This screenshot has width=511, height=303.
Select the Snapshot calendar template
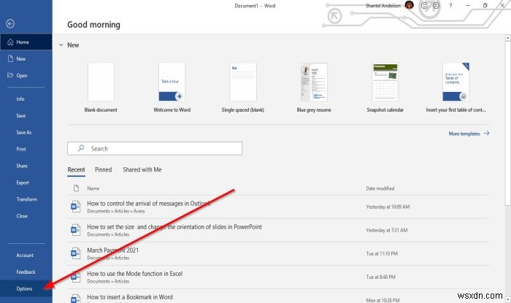[x=385, y=88]
